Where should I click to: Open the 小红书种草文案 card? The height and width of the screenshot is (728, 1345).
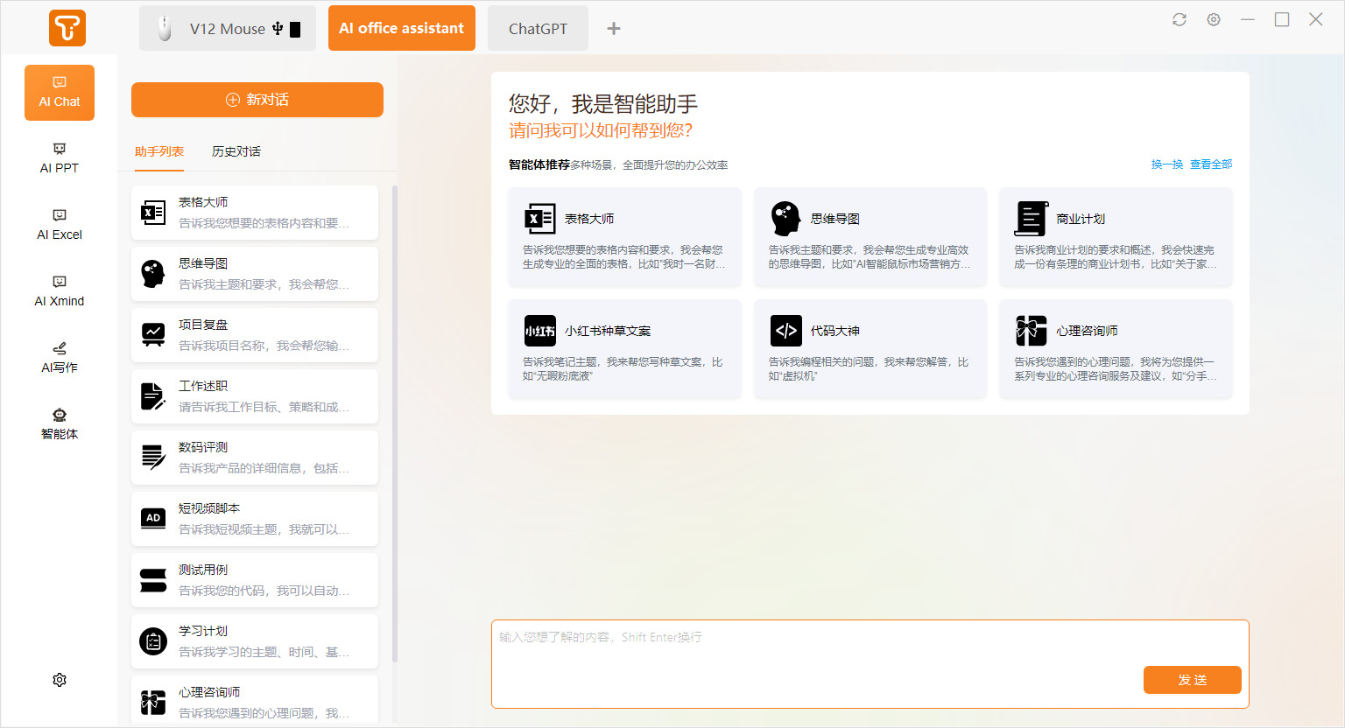point(623,348)
